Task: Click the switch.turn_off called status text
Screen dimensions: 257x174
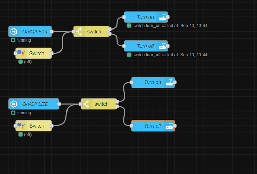Action: [x=170, y=55]
